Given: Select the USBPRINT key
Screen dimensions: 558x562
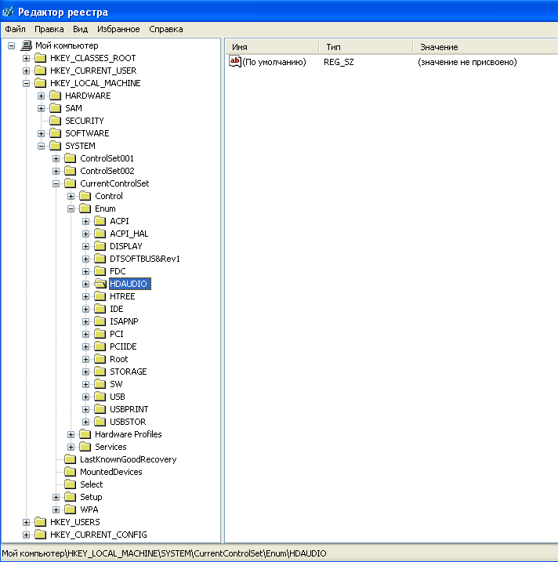Looking at the screenshot, I should click(x=129, y=409).
